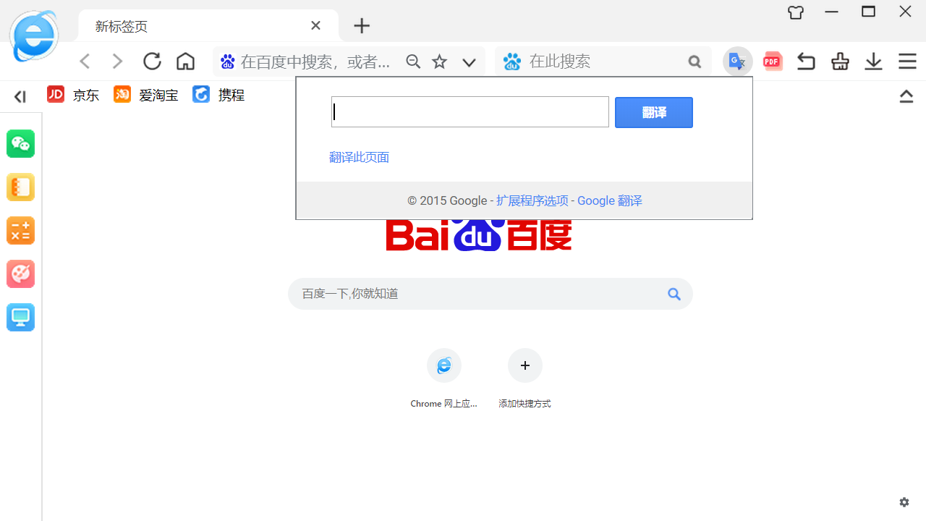Open the PDF tool icon in the toolbar
Image resolution: width=926 pixels, height=521 pixels.
772,62
